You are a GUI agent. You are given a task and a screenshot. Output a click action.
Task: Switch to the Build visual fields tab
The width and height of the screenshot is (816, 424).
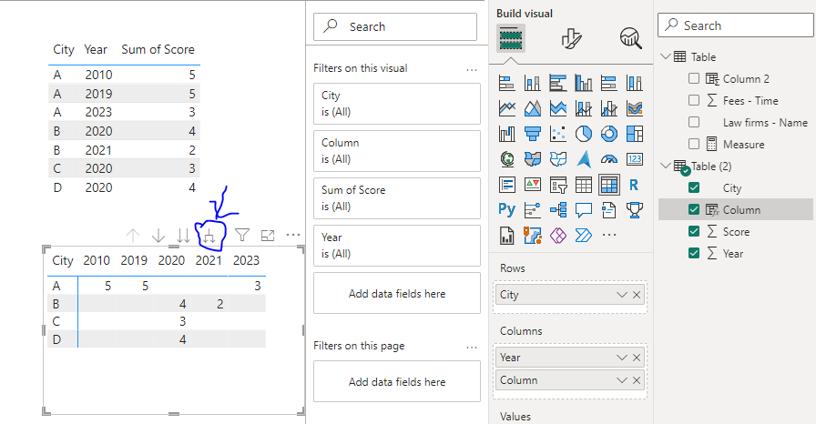[511, 38]
